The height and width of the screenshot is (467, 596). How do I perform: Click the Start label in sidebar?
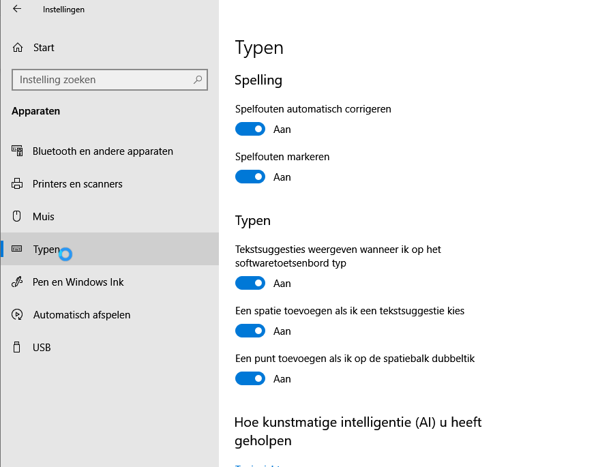pos(44,48)
